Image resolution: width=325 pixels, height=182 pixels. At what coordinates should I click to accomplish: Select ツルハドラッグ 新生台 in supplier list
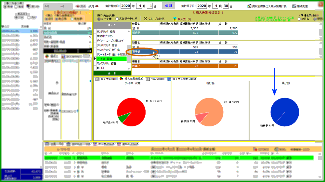click(112, 50)
